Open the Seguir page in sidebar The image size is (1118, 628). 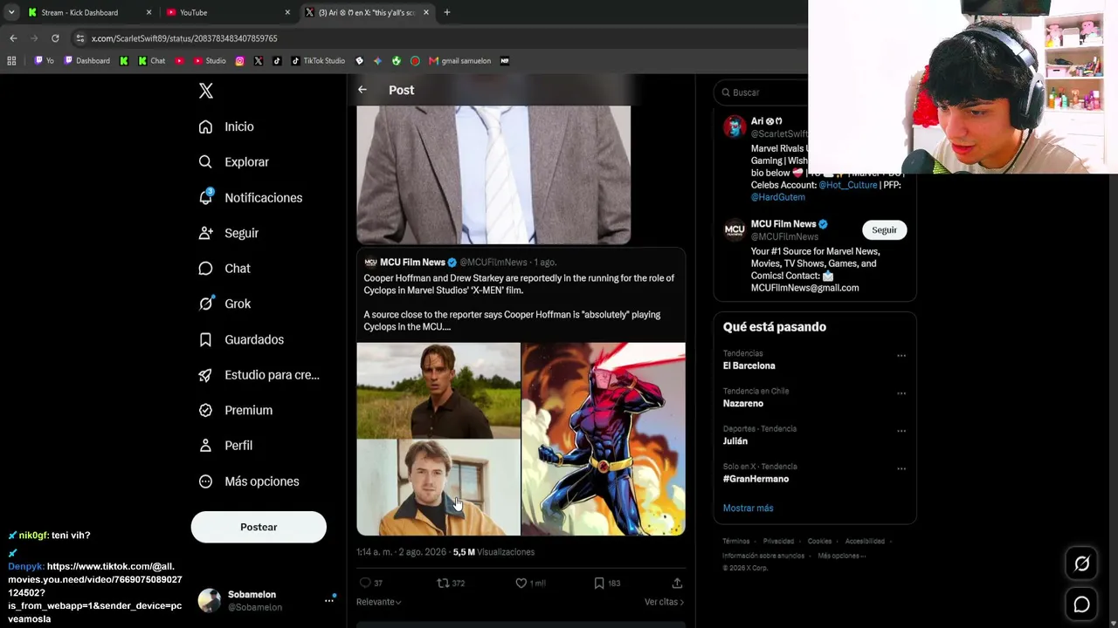coord(228,233)
